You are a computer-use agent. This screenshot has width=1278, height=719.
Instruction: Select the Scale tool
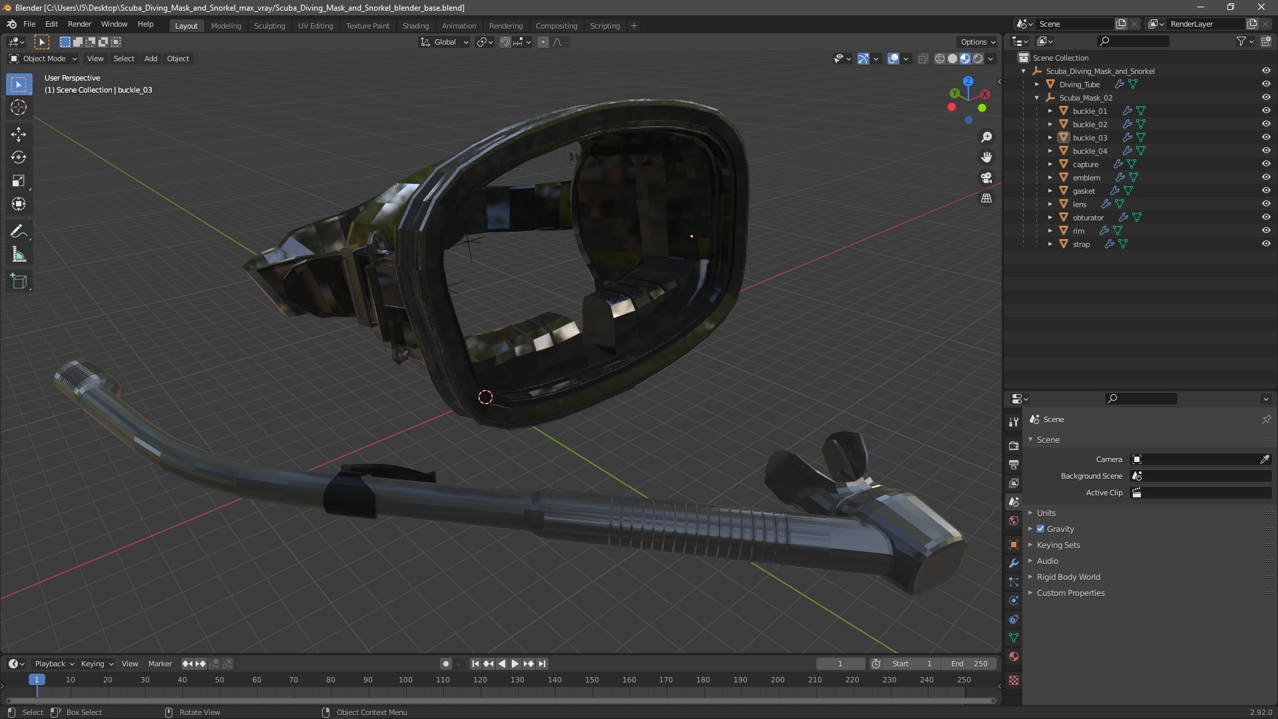click(19, 180)
